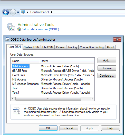This screenshot has height=135, width=125.
Task: Click the horizontal scrollbar right arrow
Action: click(x=92, y=98)
